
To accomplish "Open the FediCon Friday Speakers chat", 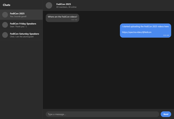I will 22,25.
